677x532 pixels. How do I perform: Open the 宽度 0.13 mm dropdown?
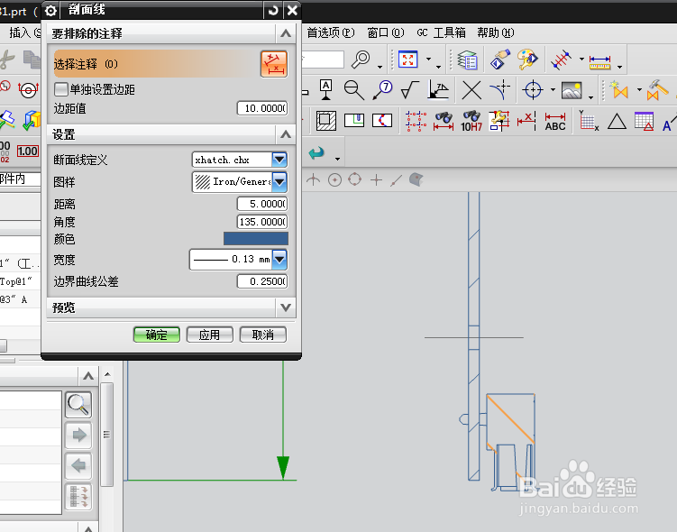coord(279,260)
